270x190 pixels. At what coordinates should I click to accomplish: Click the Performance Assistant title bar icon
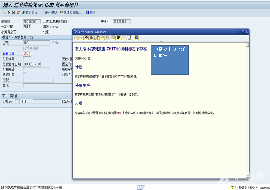tap(75, 32)
